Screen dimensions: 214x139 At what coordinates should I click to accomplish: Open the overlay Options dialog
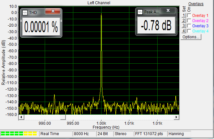click(x=191, y=37)
